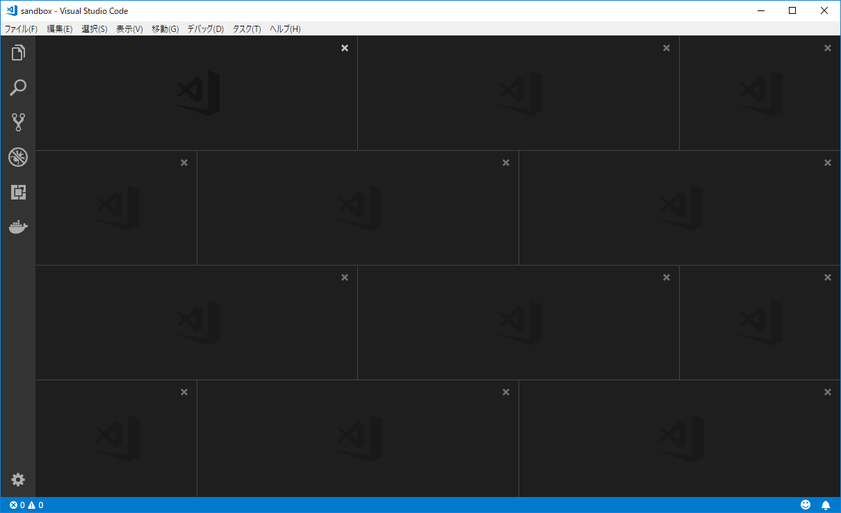The width and height of the screenshot is (841, 513).
Task: Click the errors and warnings indicator
Action: (26, 505)
